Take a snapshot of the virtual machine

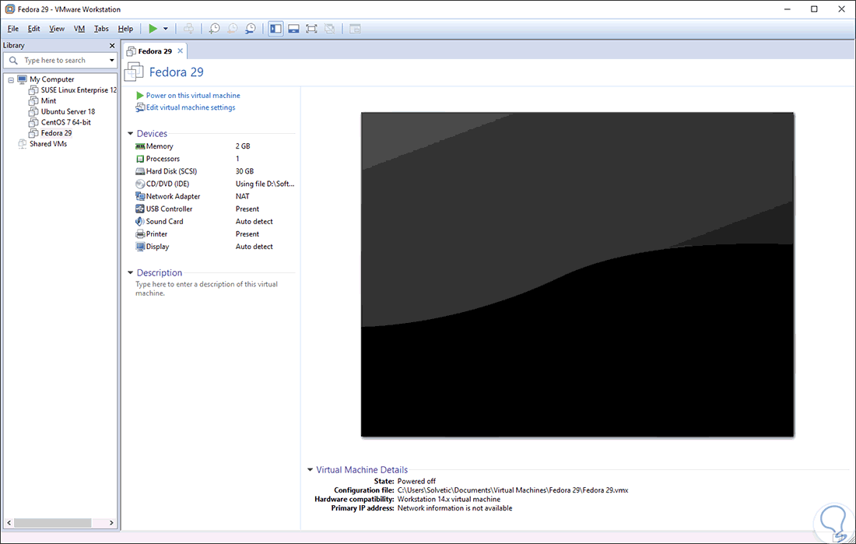click(214, 28)
